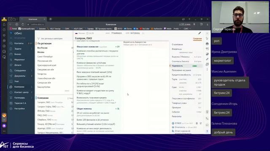Open the Реквизиты section
Screen dimensions: 270x151
point(176,117)
